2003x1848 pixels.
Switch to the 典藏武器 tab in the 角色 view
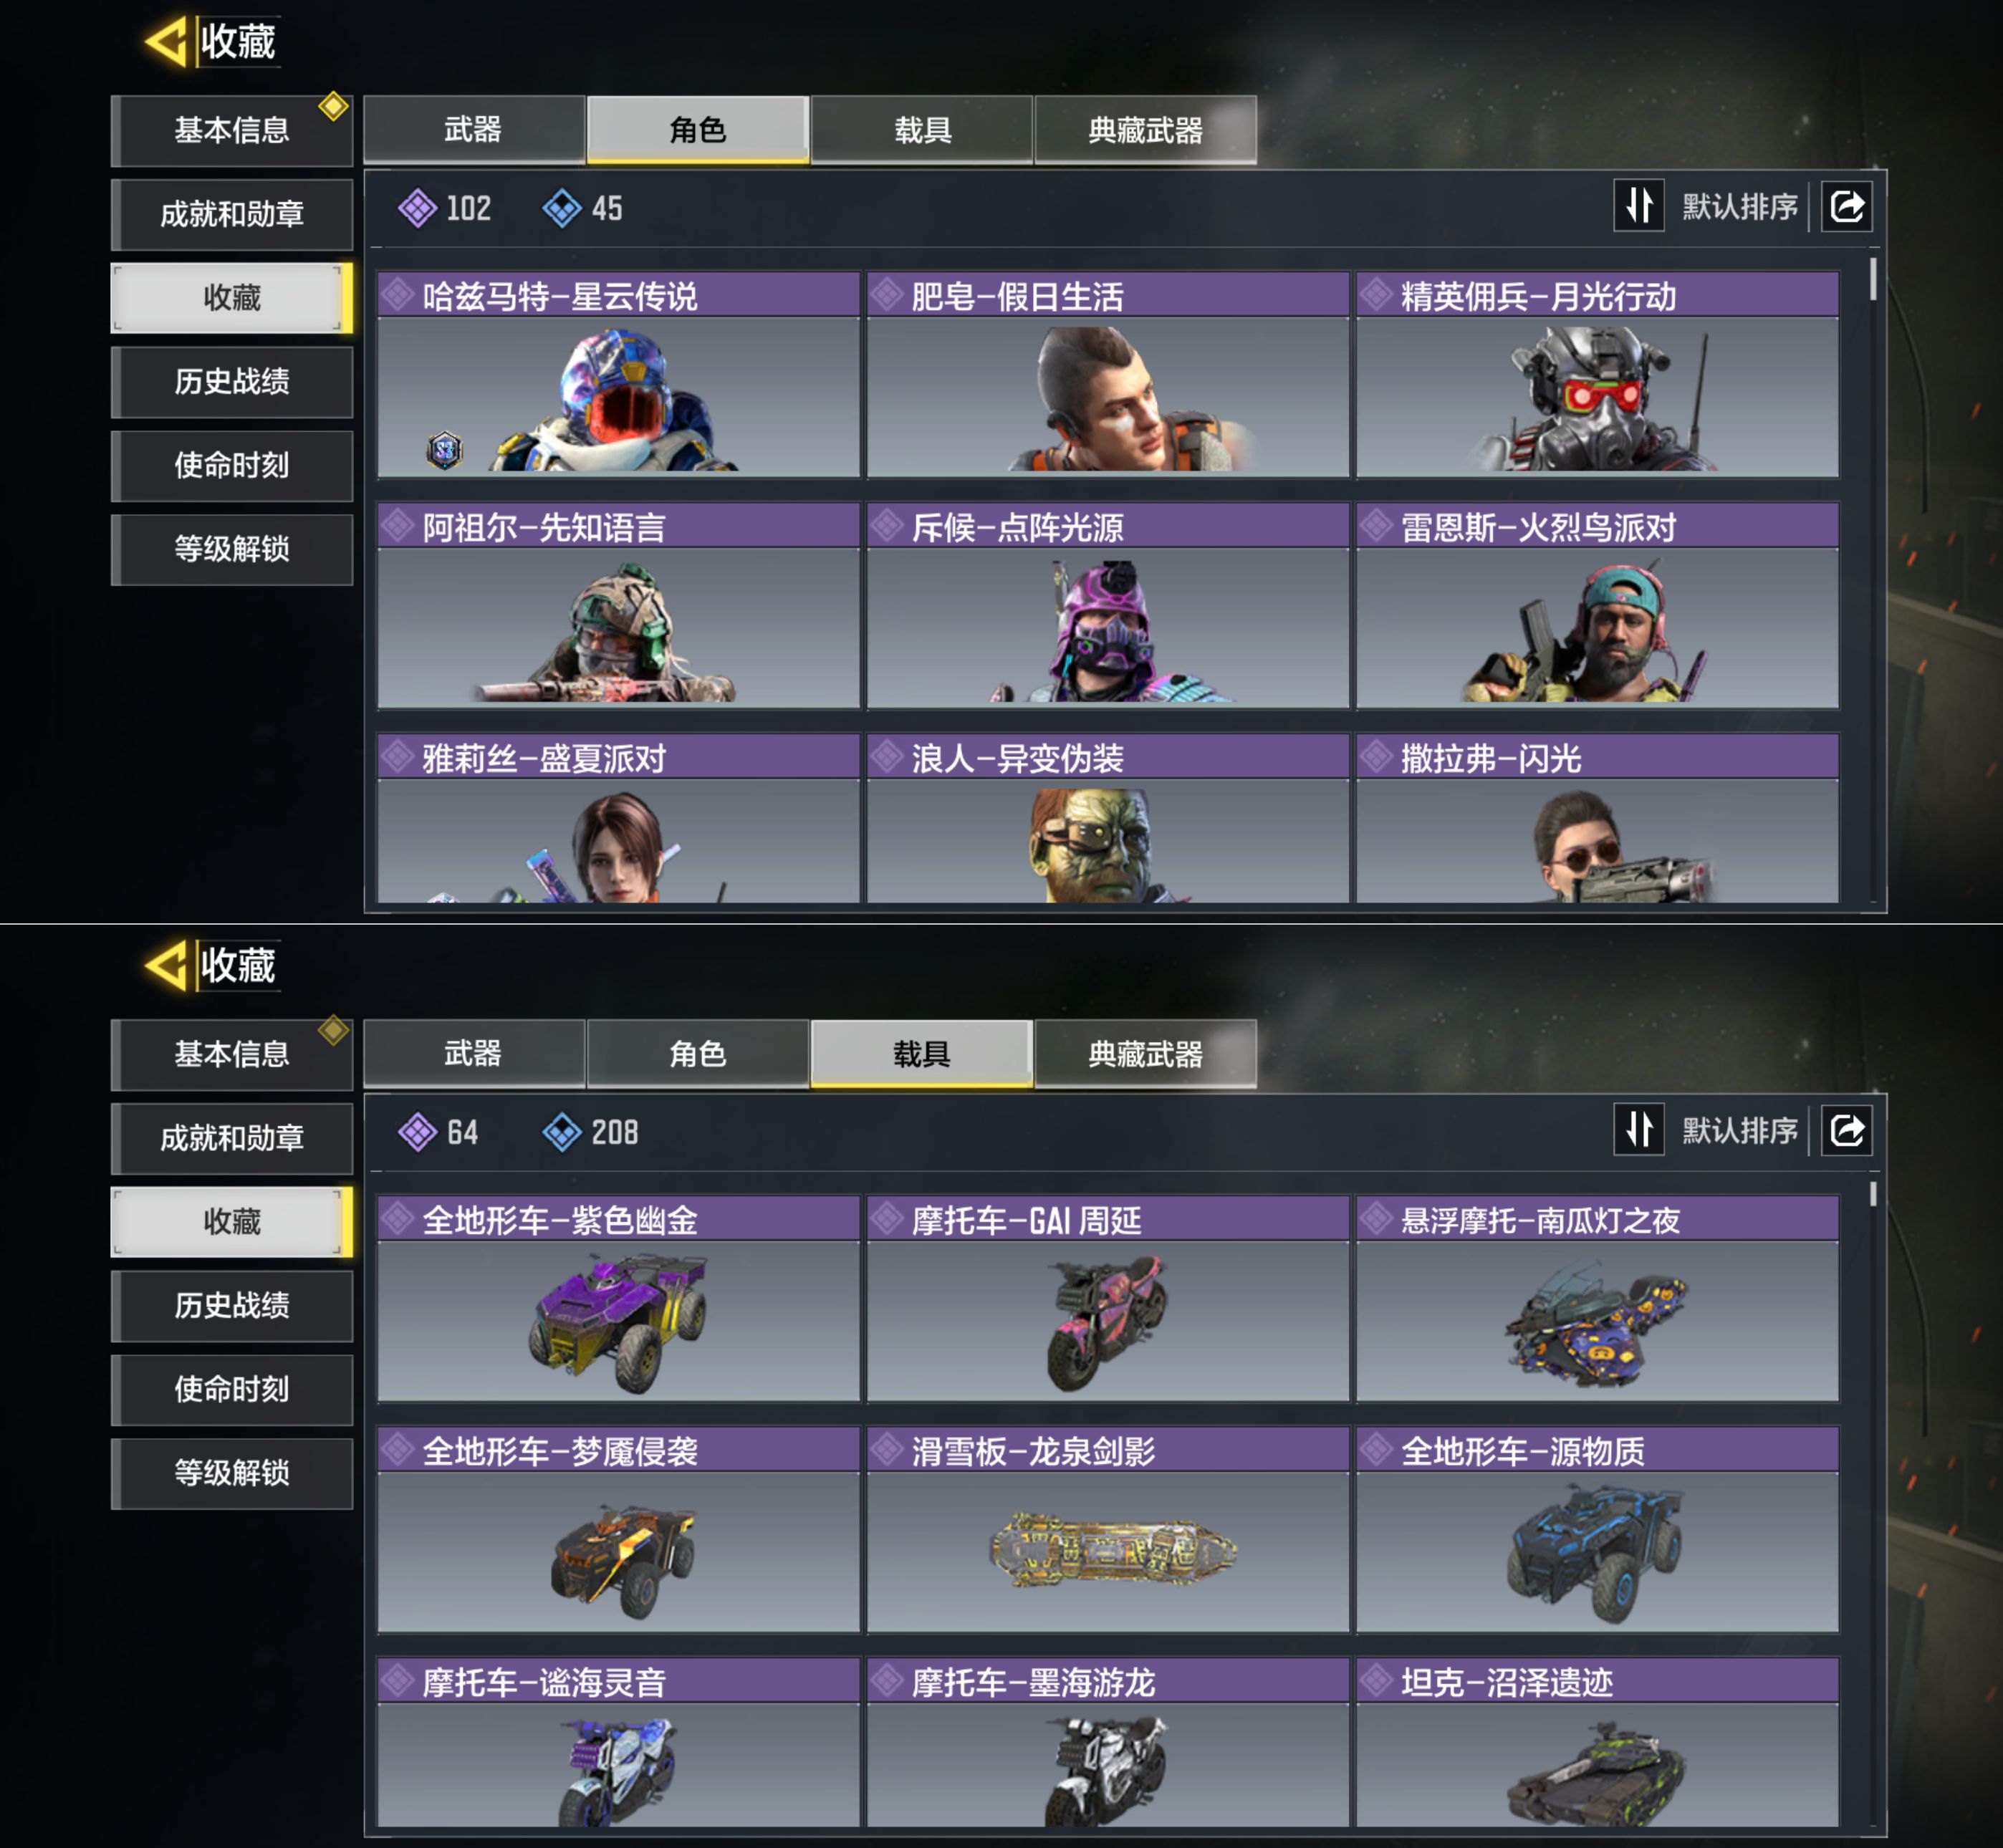tap(1145, 130)
